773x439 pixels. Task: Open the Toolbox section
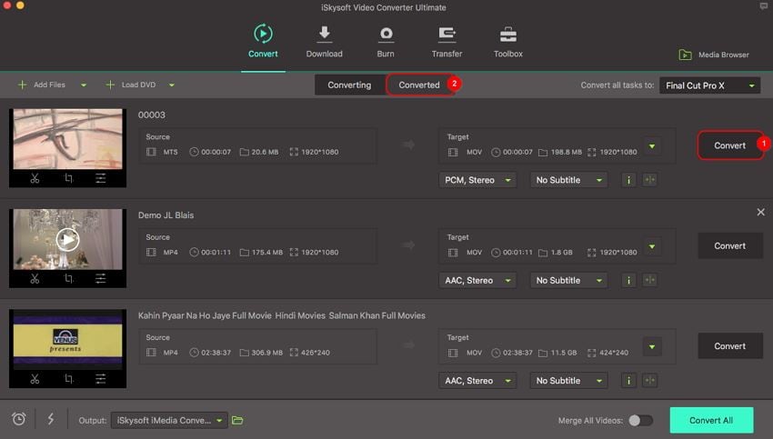pos(507,42)
